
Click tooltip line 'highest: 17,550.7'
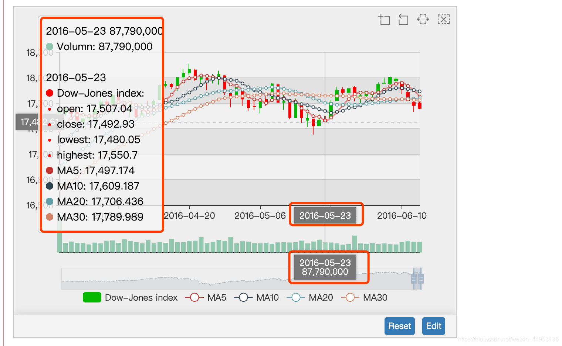click(x=92, y=155)
